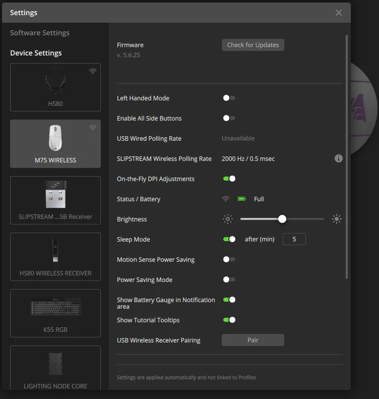Turn on Power Saving Mode switch

coord(229,279)
